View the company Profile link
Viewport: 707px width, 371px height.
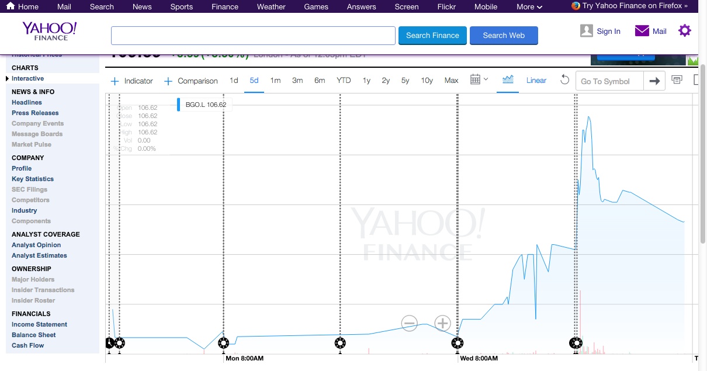click(22, 168)
